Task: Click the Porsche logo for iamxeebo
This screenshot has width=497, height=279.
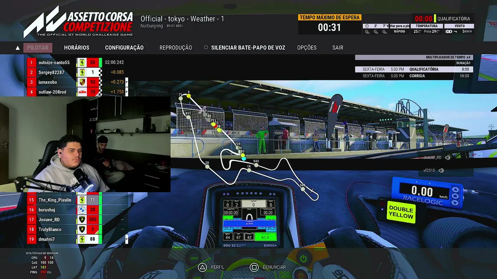Action: tap(82, 82)
